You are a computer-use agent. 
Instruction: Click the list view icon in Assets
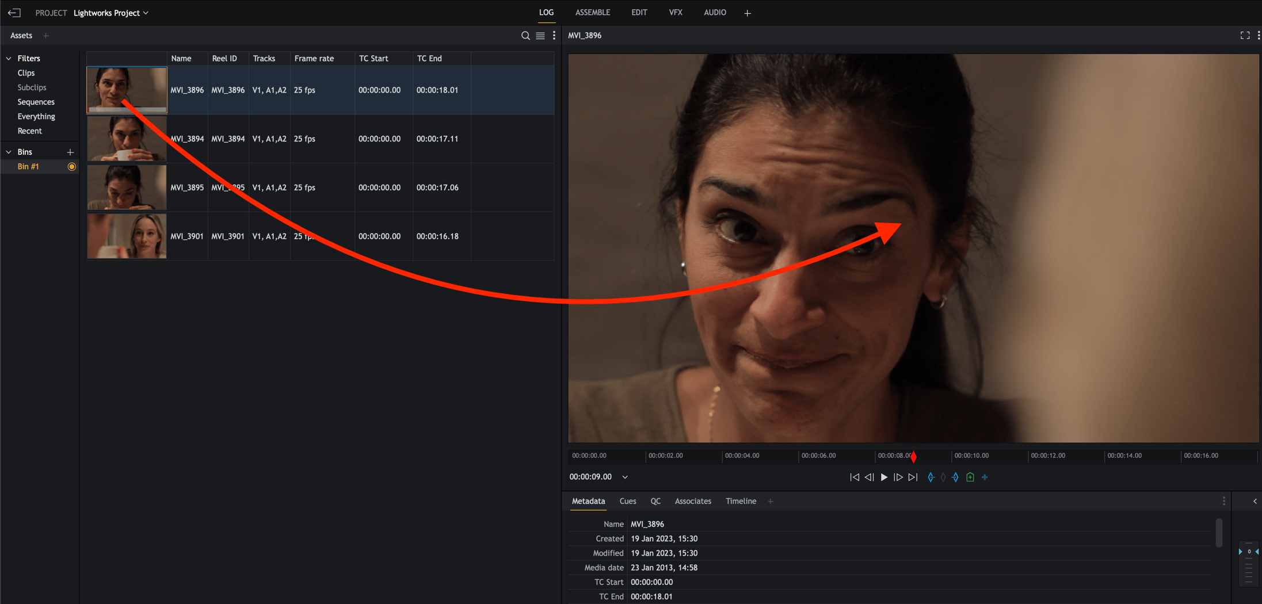point(540,36)
